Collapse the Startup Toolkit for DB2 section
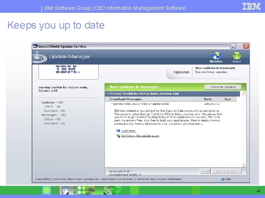 (107, 93)
